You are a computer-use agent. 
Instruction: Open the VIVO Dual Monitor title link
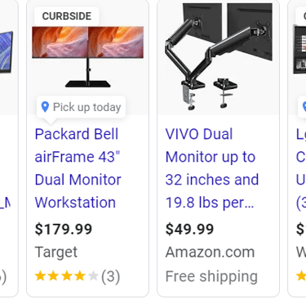(x=212, y=168)
